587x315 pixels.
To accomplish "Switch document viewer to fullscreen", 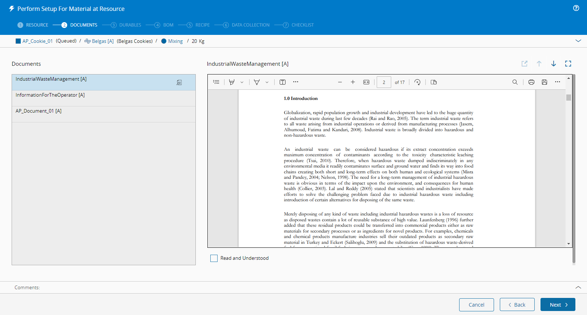I will (x=568, y=64).
